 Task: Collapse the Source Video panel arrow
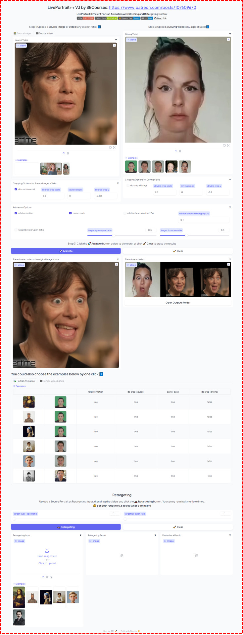click(x=116, y=40)
